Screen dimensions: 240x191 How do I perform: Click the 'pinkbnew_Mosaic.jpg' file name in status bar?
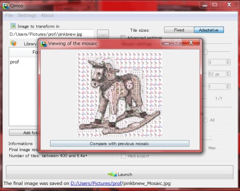click(x=146, y=183)
